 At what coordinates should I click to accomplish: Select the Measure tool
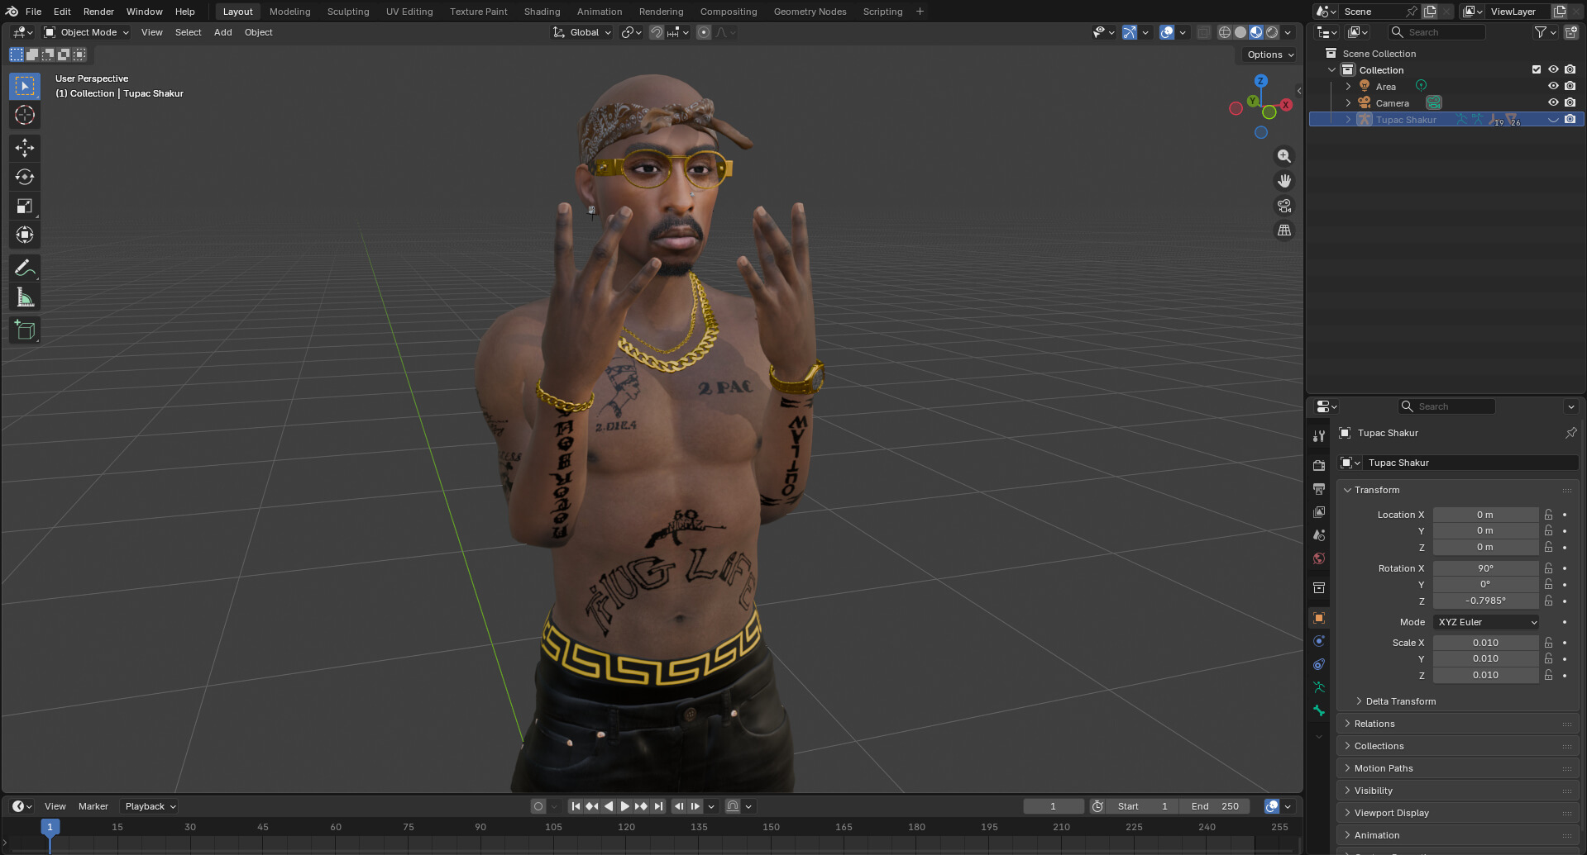tap(25, 297)
